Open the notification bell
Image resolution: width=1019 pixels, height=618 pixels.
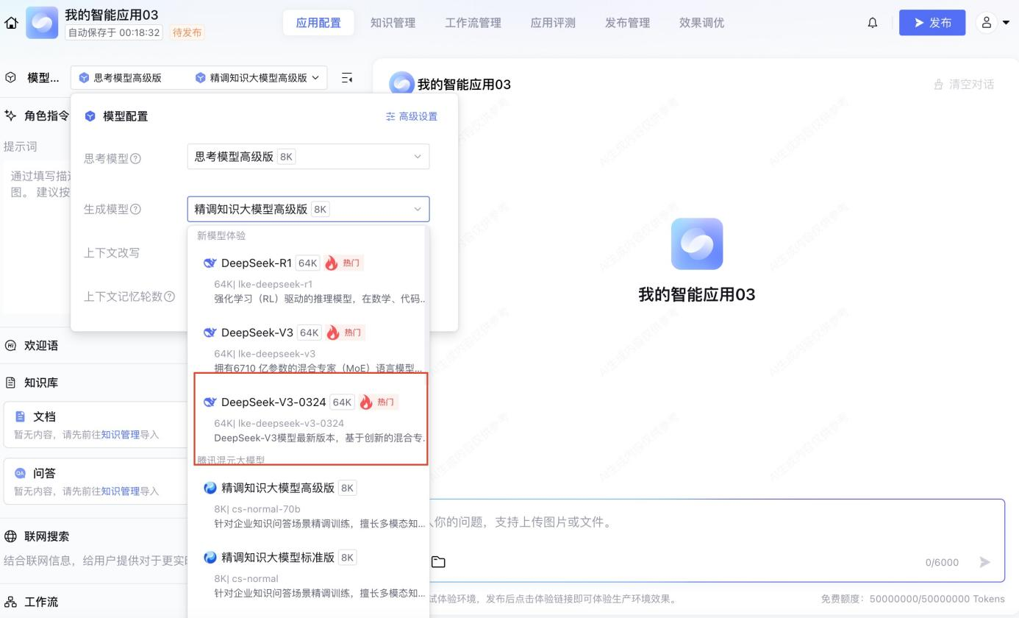pyautogui.click(x=872, y=23)
